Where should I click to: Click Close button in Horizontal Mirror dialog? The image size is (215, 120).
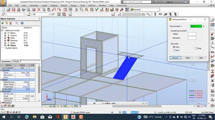click(187, 58)
